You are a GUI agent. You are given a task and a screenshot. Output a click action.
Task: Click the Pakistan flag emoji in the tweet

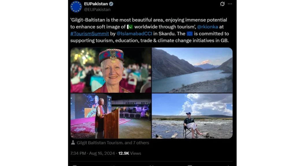pos(130,27)
